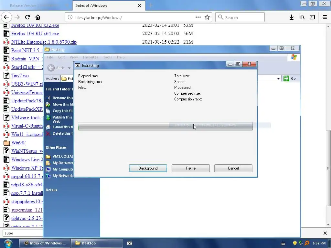Click the browser Back arrow button
The height and width of the screenshot is (248, 331).
[x=6, y=17]
